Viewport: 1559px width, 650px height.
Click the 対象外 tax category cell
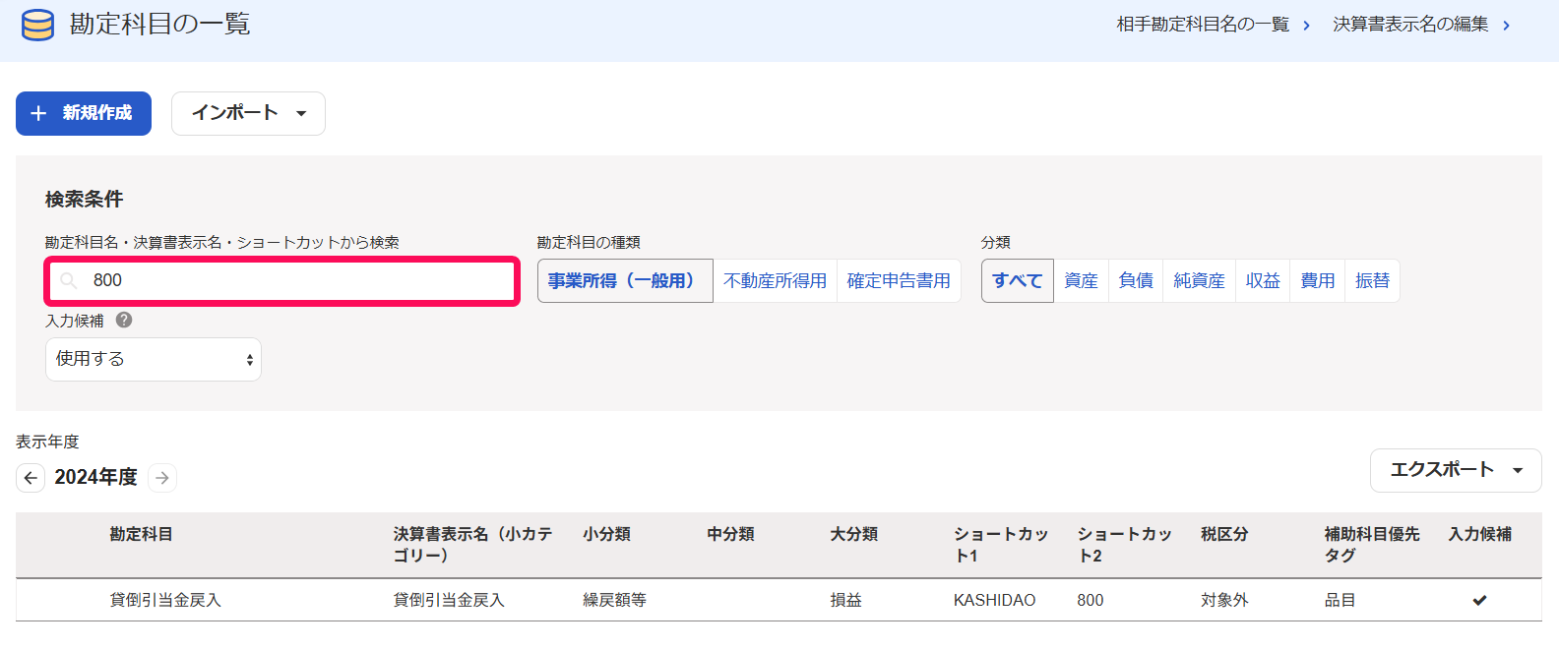(x=1224, y=600)
